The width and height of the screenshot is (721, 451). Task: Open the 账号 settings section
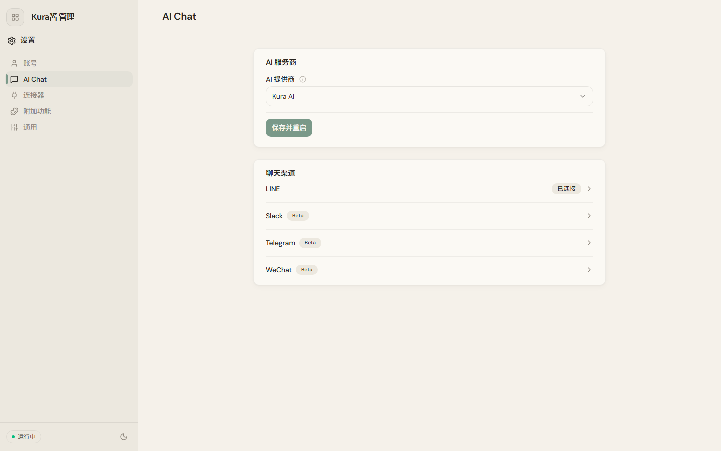(x=69, y=63)
